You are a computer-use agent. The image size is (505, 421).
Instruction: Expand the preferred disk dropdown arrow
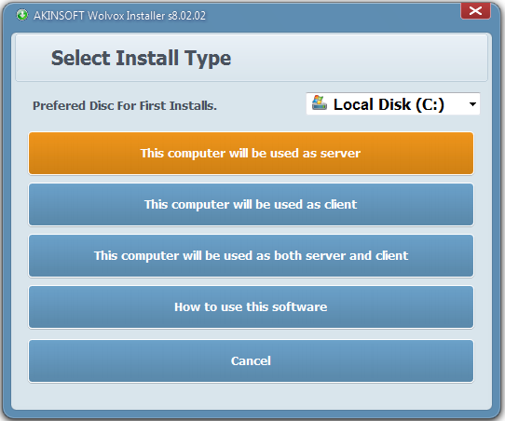click(472, 104)
